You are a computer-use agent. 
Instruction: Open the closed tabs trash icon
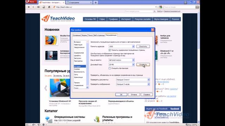[185, 2]
